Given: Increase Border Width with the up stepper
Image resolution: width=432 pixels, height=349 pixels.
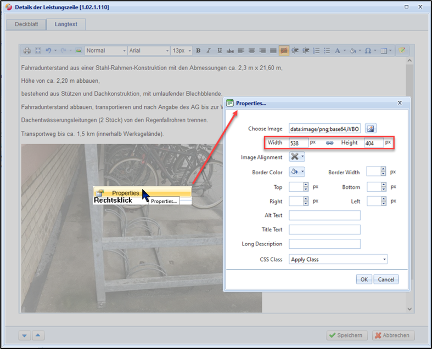Looking at the screenshot, I should coord(384,170).
